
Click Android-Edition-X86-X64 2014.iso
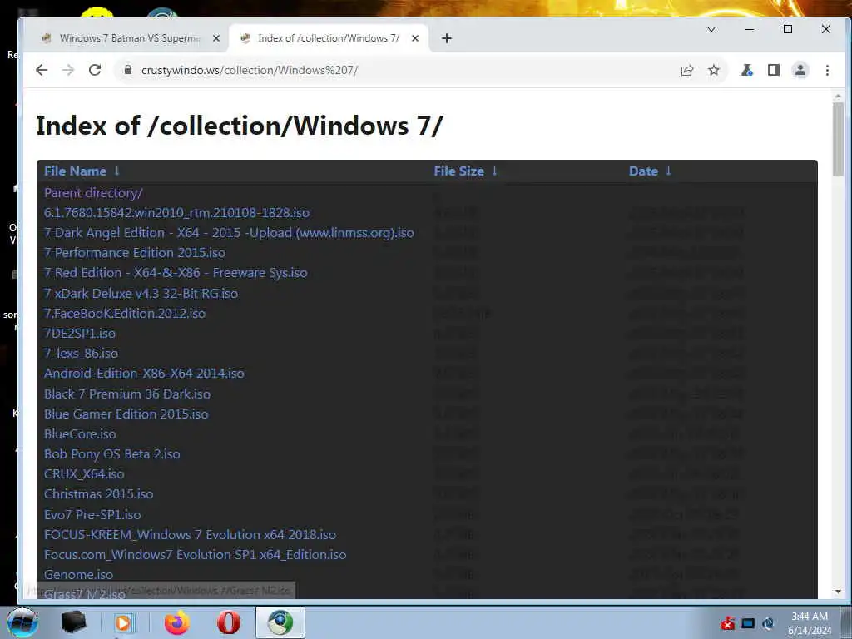click(144, 374)
